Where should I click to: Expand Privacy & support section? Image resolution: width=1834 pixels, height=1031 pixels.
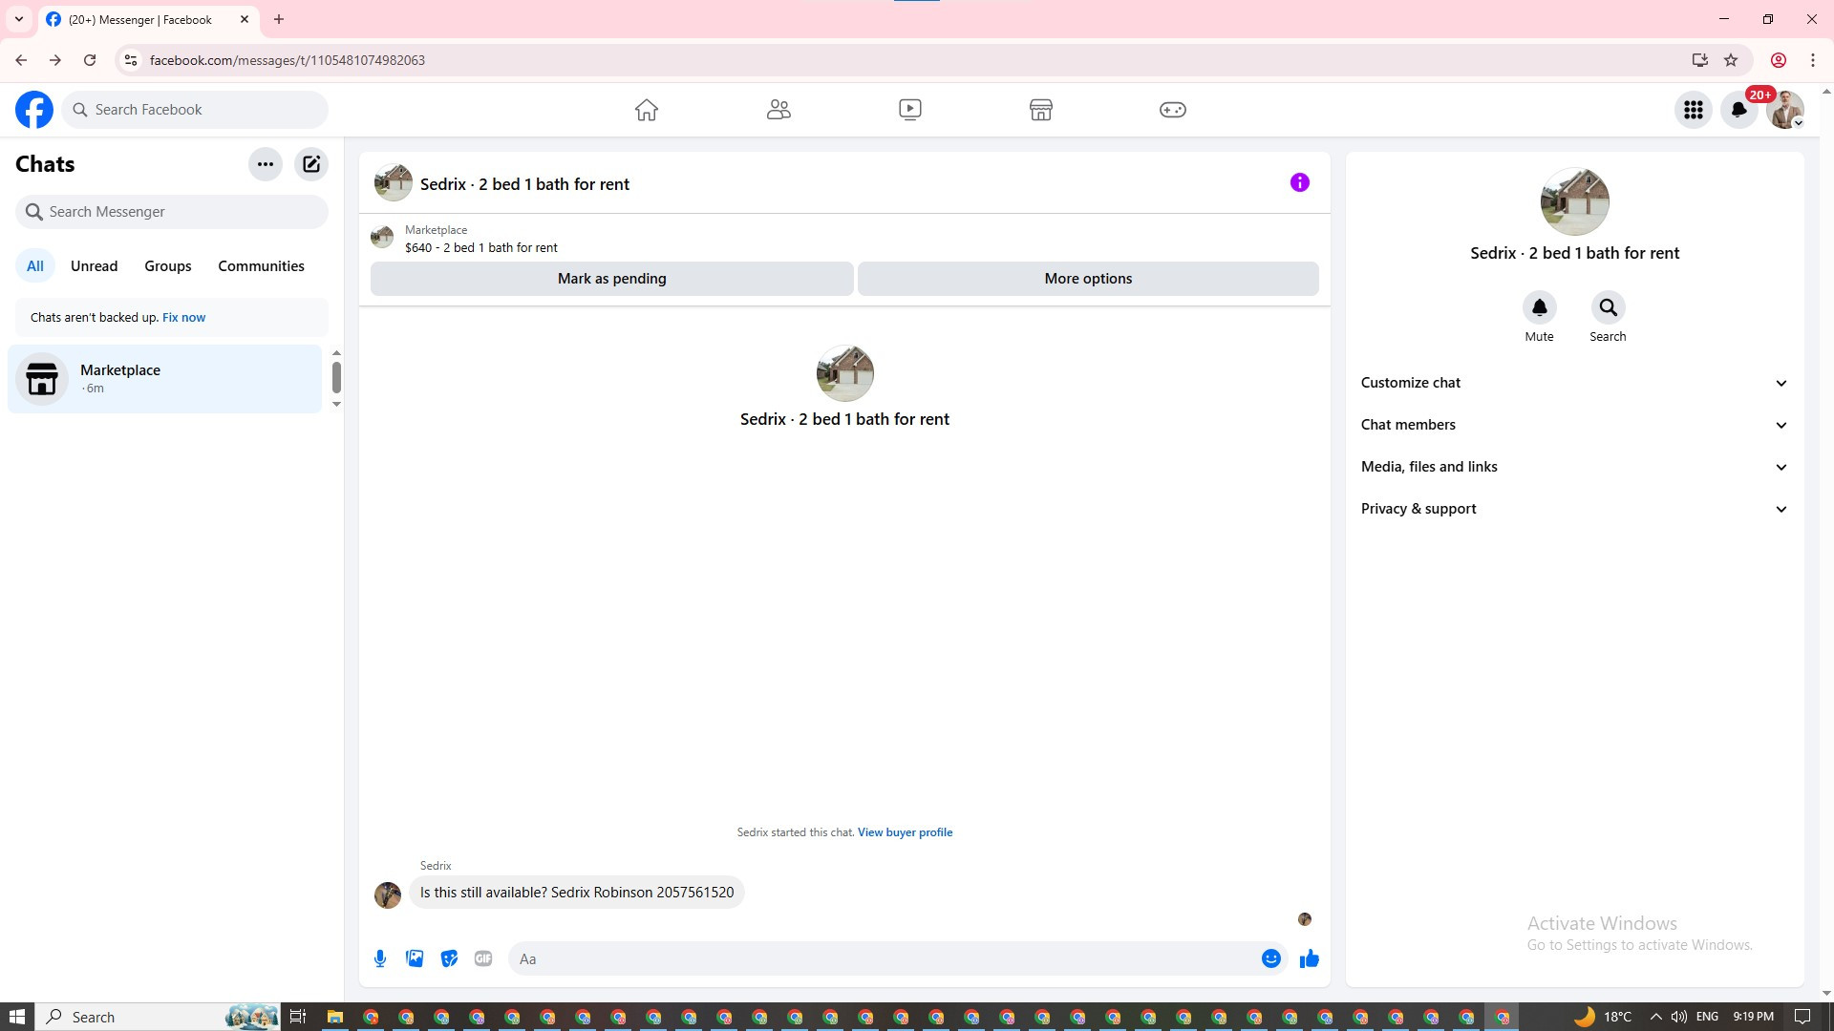[1574, 509]
